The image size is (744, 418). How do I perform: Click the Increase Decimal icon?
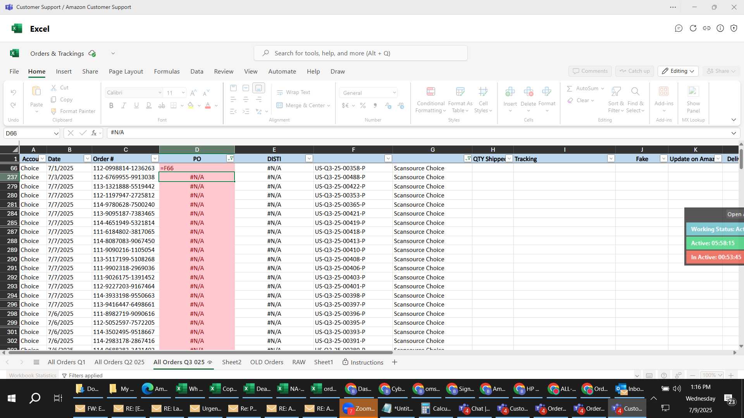(x=388, y=105)
